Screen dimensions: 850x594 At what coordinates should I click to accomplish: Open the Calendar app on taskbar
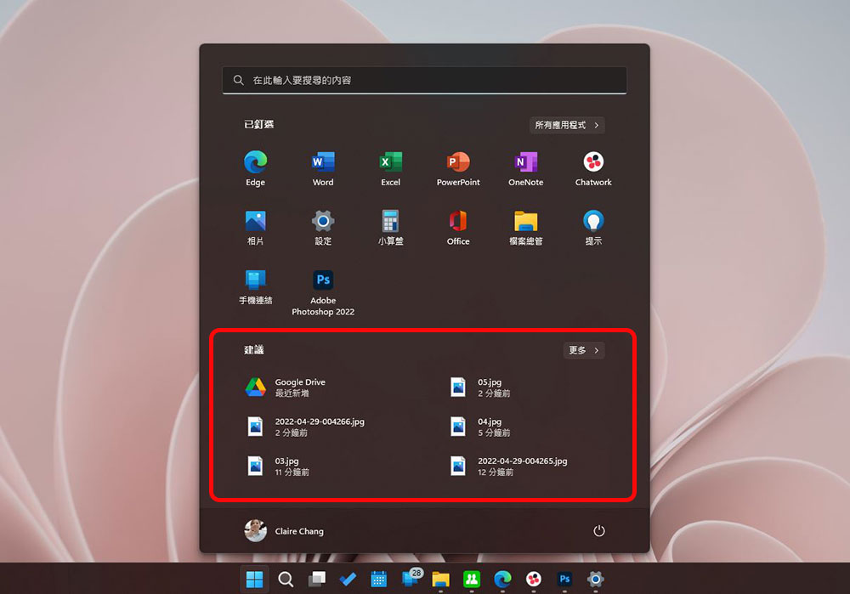pos(379,580)
